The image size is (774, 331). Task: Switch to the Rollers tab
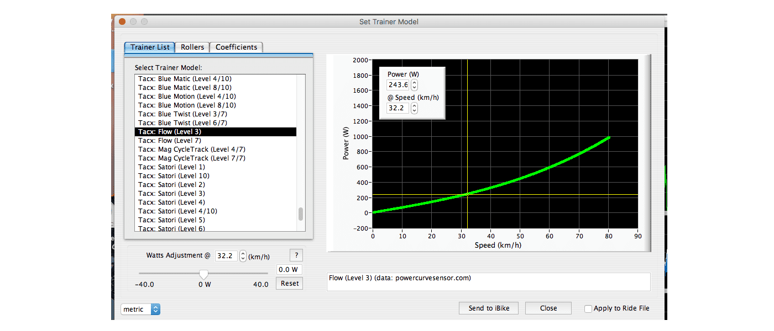192,47
